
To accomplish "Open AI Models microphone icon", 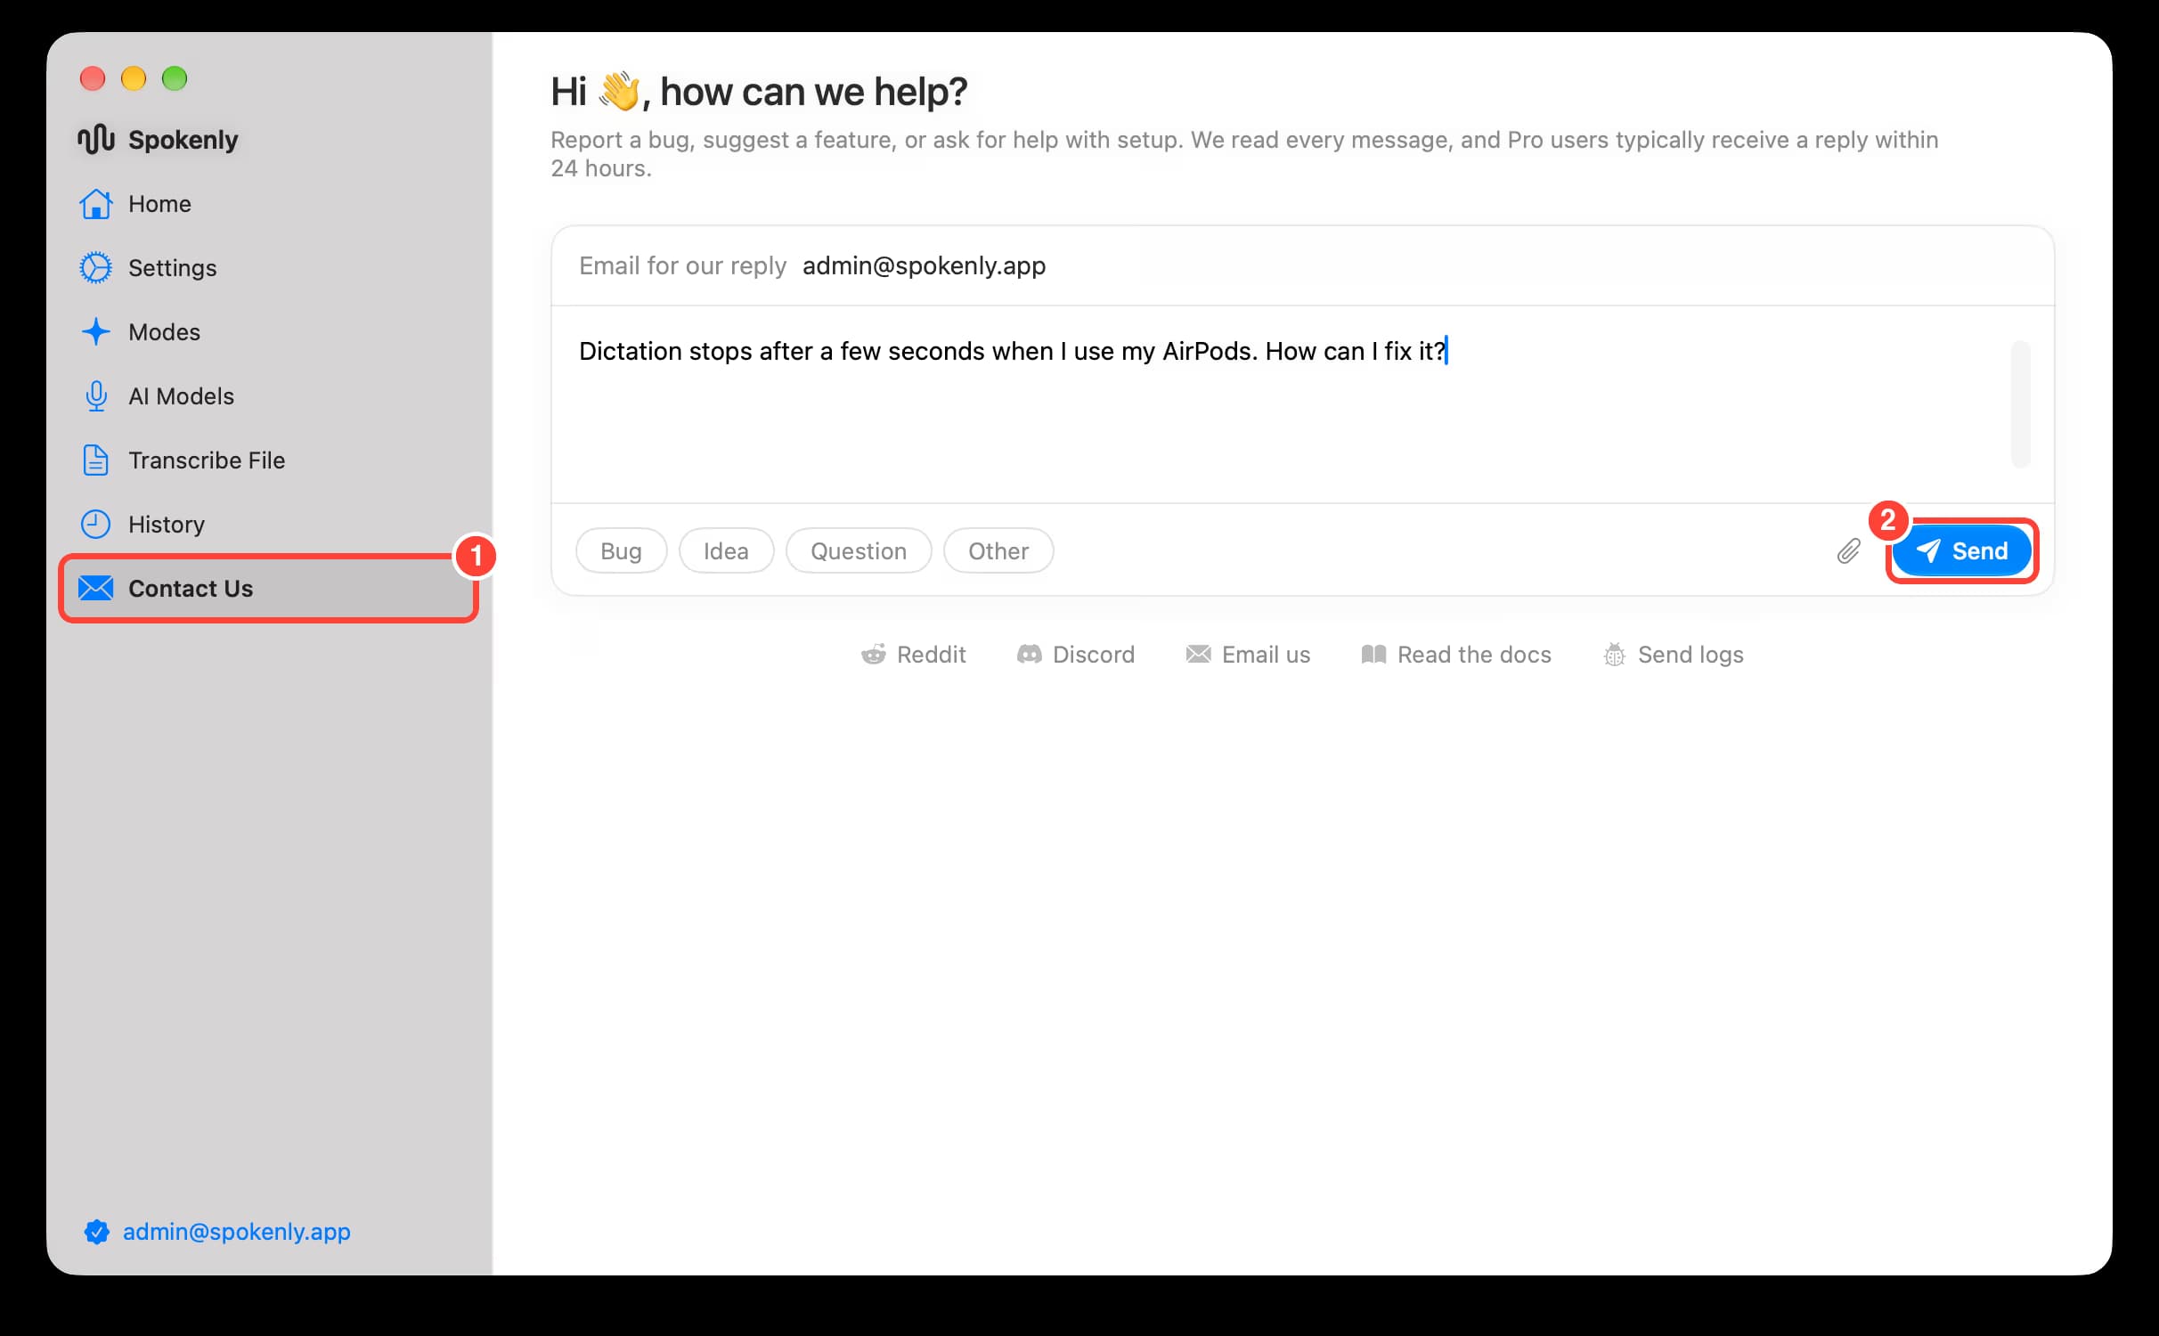I will tap(96, 396).
